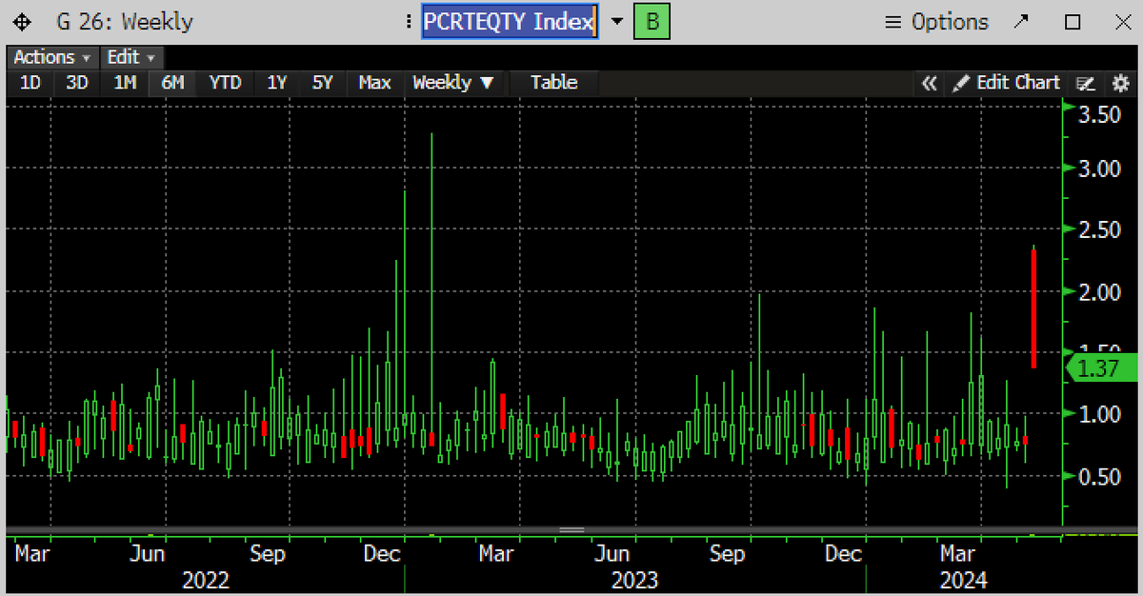Select the 1Y time range
The height and width of the screenshot is (596, 1143).
276,83
